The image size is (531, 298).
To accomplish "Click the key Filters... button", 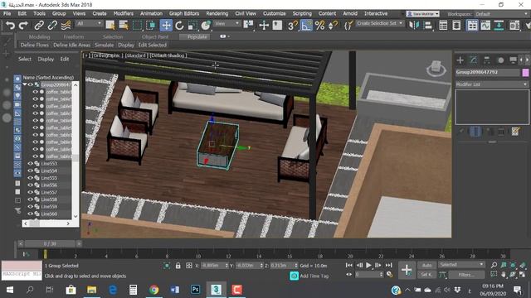I will (x=466, y=275).
